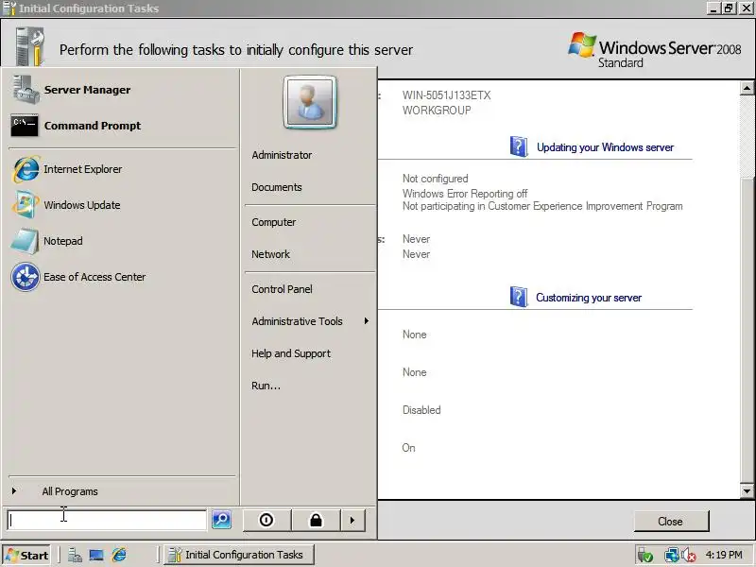Click the Disabled status text
Screen dimensions: 756x567
click(x=421, y=410)
